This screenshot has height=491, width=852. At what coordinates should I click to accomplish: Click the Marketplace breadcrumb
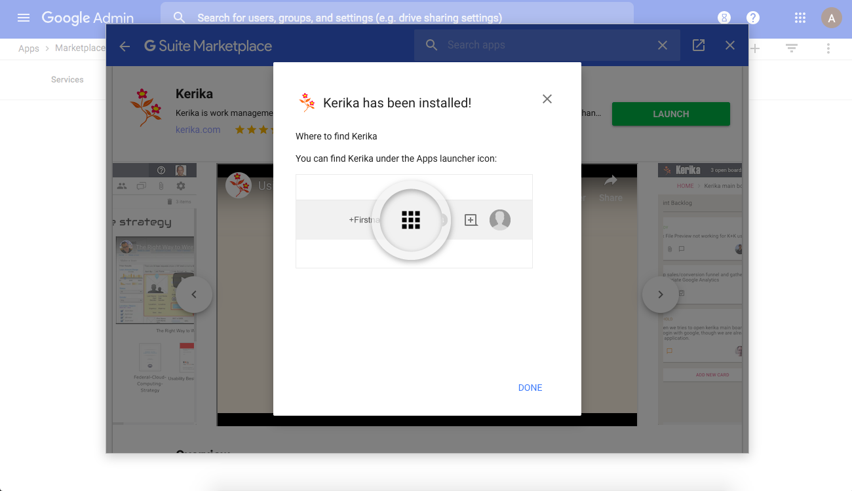80,48
